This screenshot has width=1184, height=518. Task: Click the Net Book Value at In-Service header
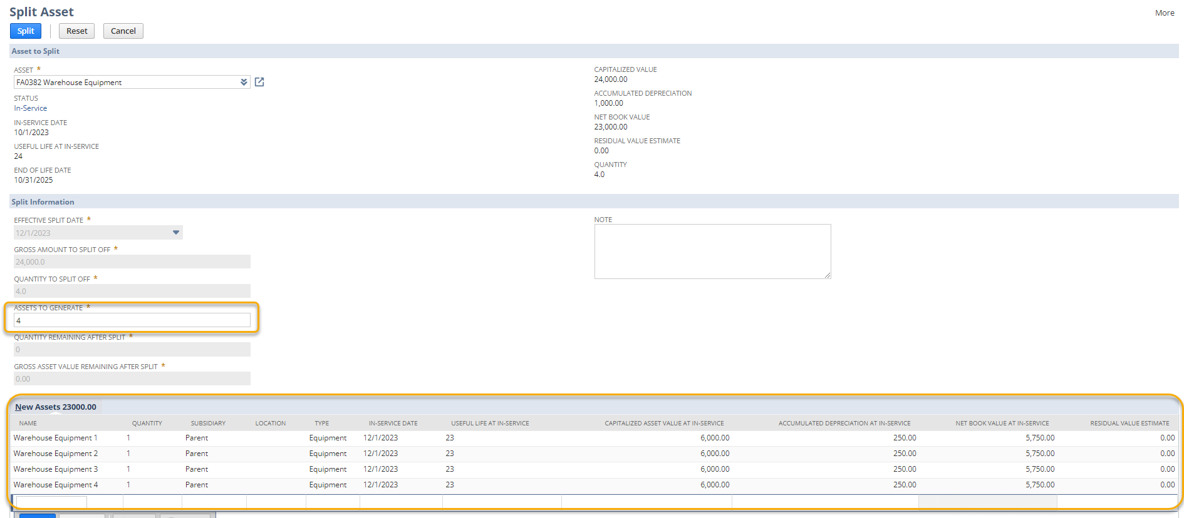(1002, 424)
